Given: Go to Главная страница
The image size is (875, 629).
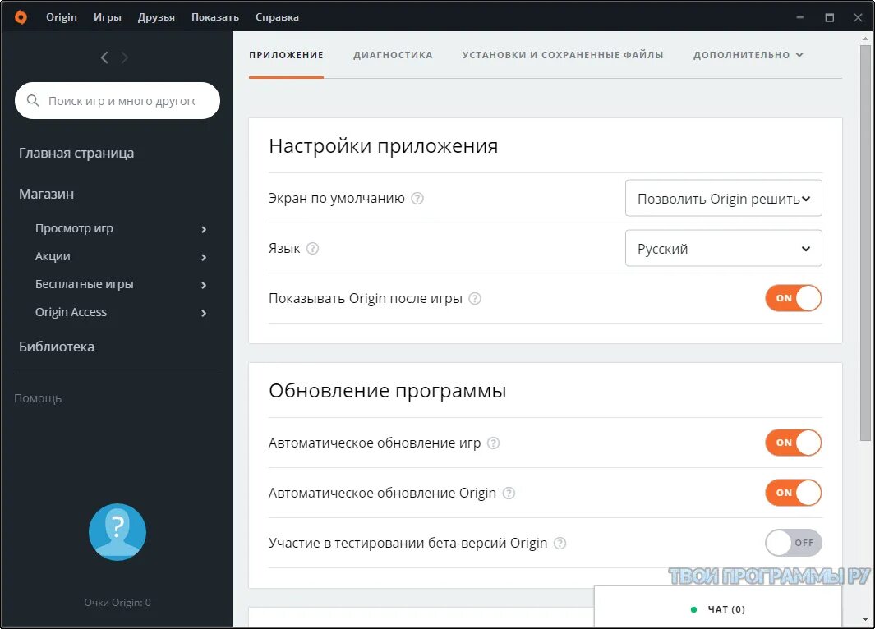Looking at the screenshot, I should coord(76,153).
